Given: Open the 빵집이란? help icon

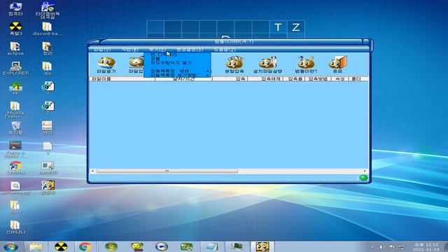Looking at the screenshot, I should (x=306, y=64).
